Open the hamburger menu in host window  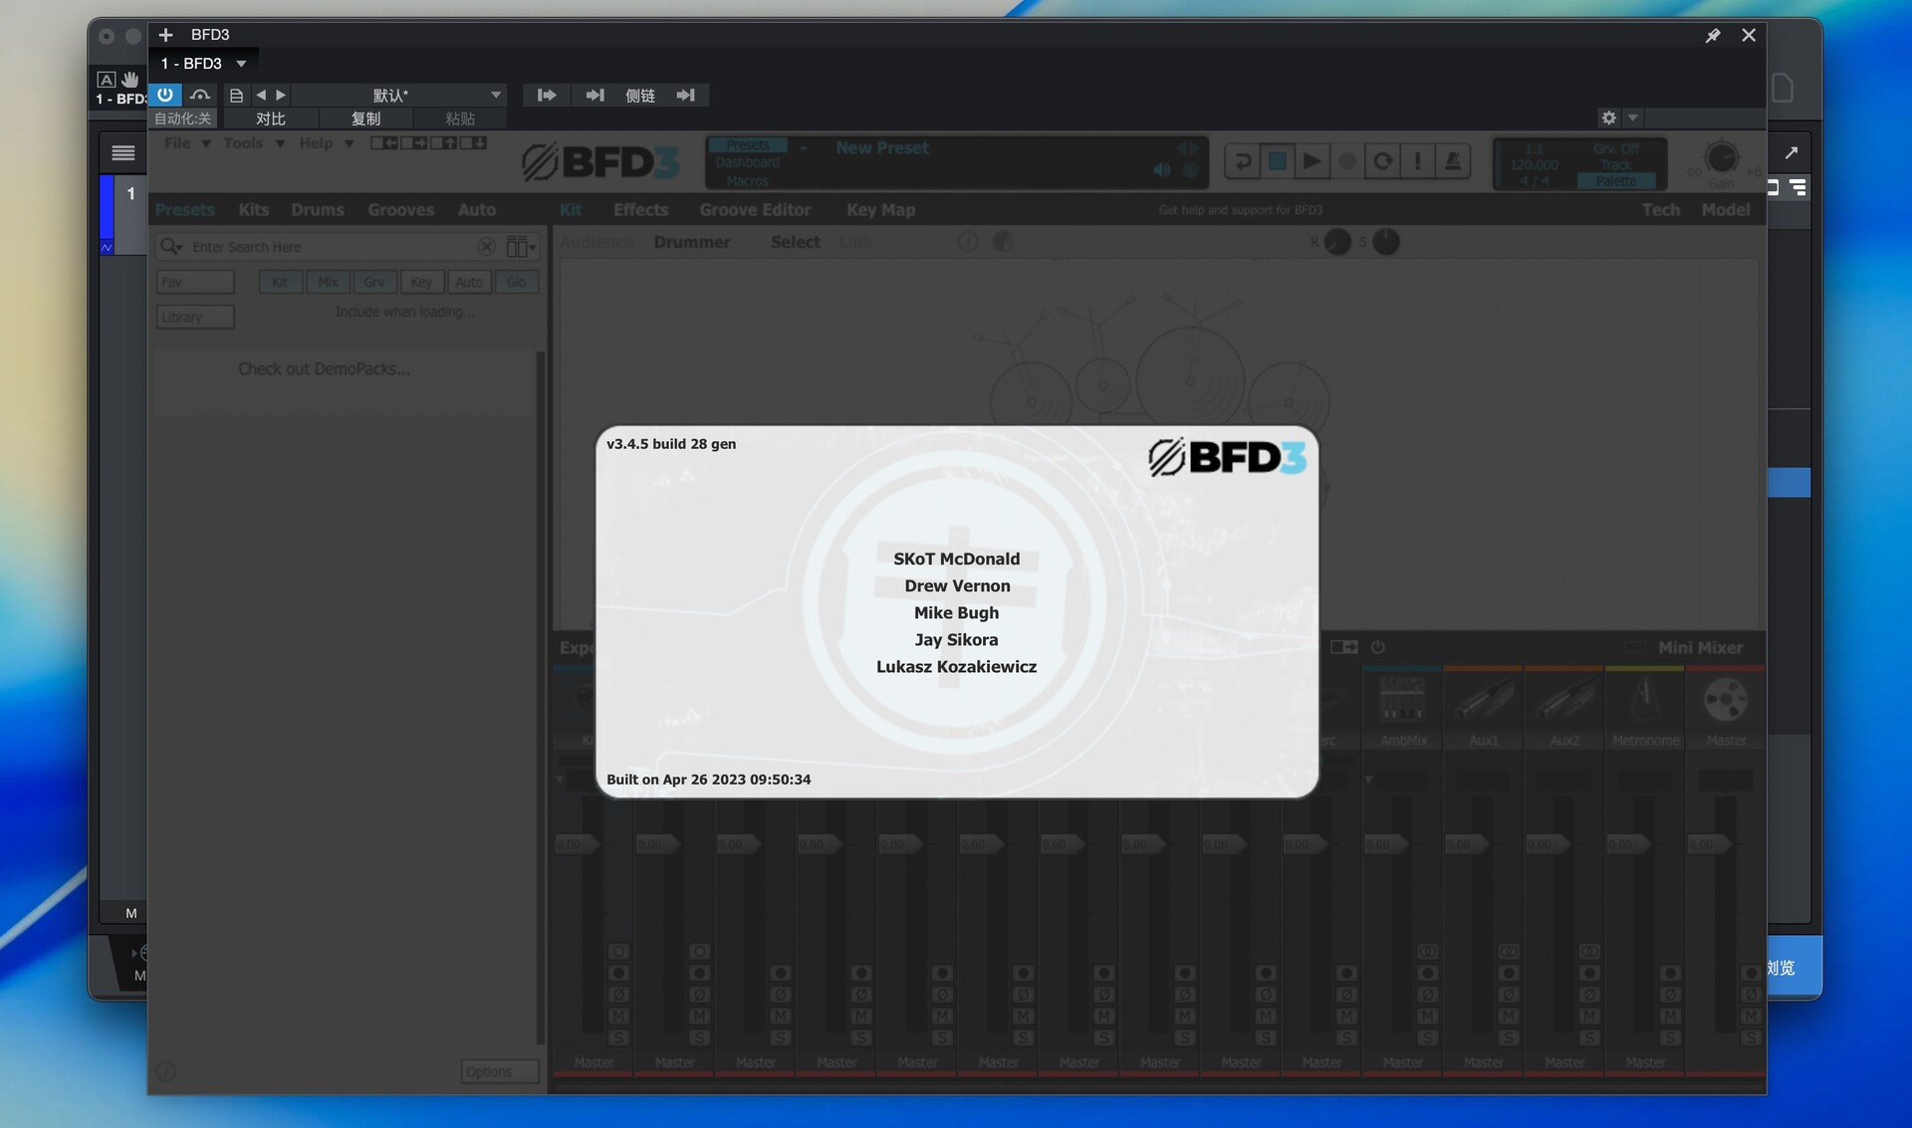[123, 152]
